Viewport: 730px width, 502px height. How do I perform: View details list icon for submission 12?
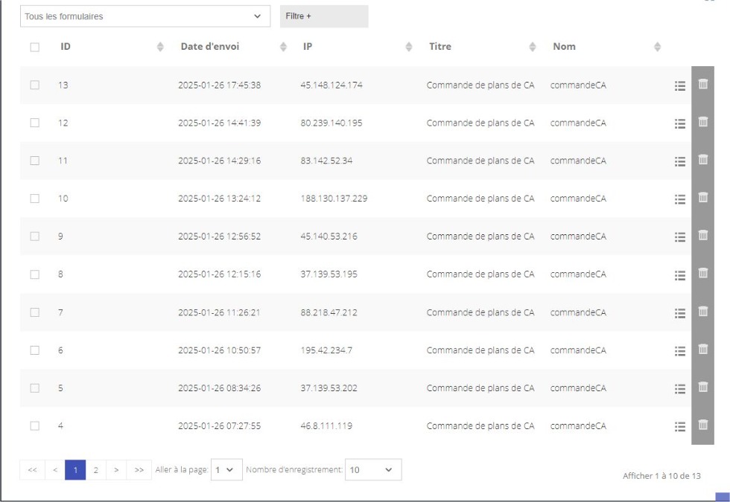coord(679,123)
